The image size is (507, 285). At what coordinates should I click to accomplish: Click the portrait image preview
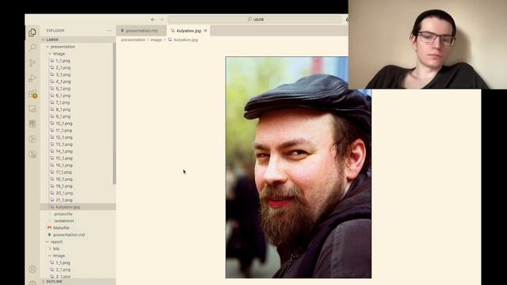click(298, 167)
